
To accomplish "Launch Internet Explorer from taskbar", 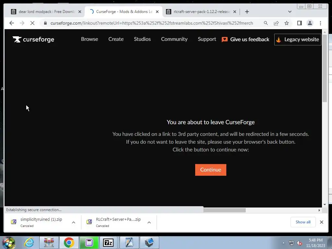I will [29, 243].
